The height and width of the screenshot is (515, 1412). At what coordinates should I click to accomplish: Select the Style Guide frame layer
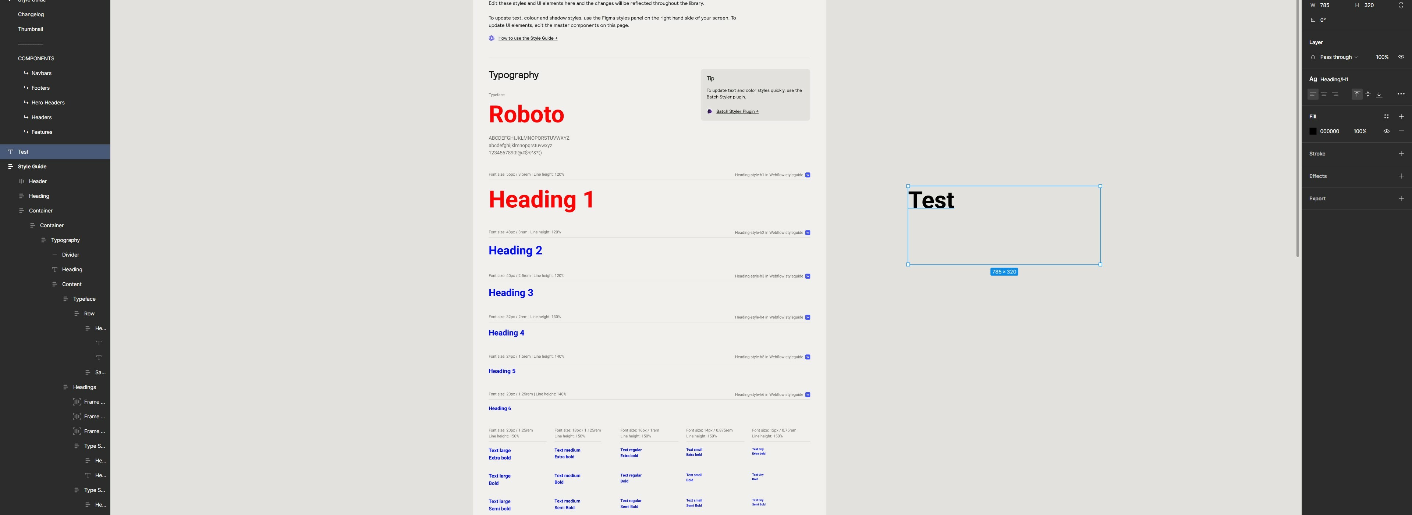tap(55, 167)
